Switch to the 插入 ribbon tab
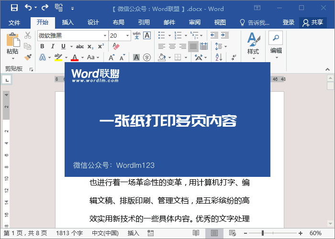The image size is (335, 239). click(x=68, y=22)
